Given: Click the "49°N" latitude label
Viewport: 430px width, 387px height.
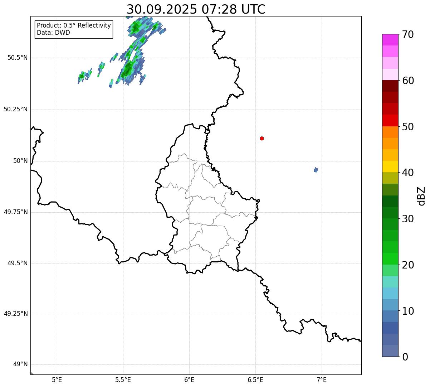Looking at the screenshot, I should 20,364.
